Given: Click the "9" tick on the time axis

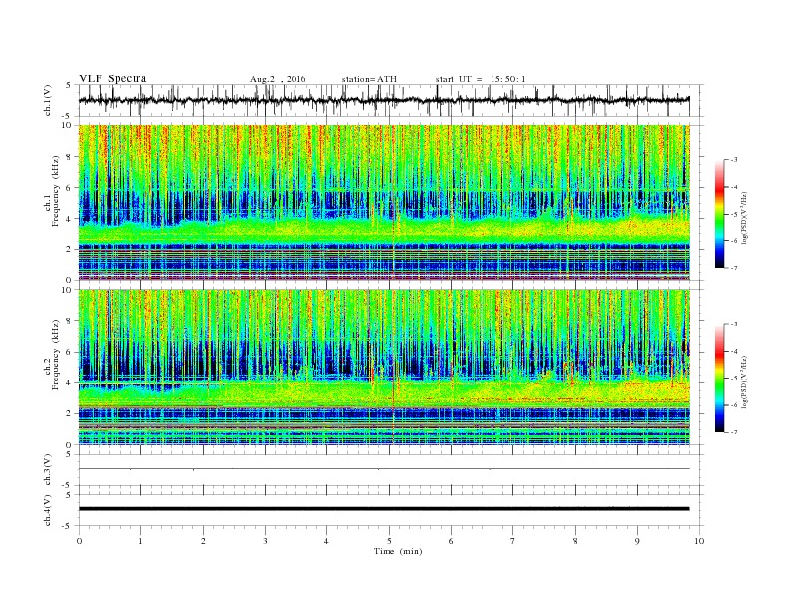Looking at the screenshot, I should (x=637, y=541).
